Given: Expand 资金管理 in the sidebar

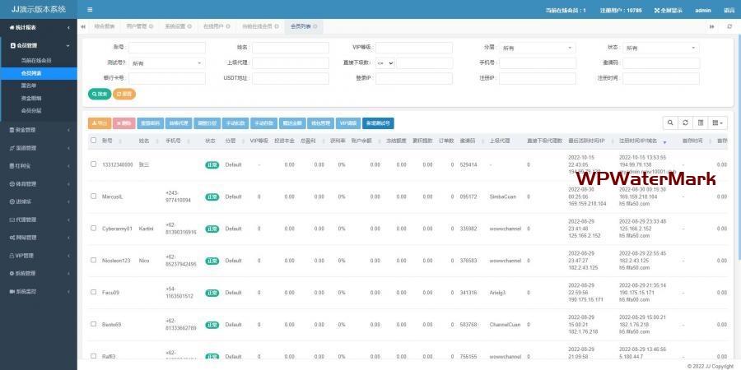Looking at the screenshot, I should pos(39,129).
